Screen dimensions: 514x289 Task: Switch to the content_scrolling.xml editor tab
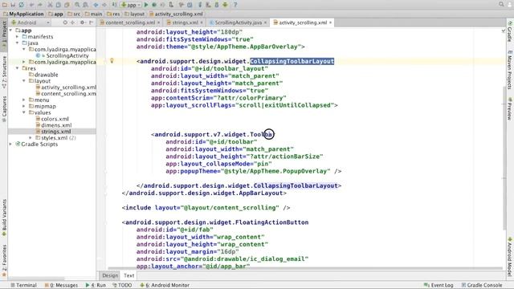click(130, 22)
